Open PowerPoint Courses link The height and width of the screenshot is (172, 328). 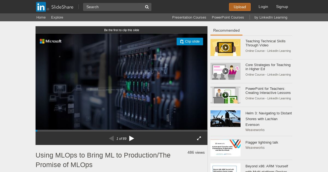pos(228,17)
